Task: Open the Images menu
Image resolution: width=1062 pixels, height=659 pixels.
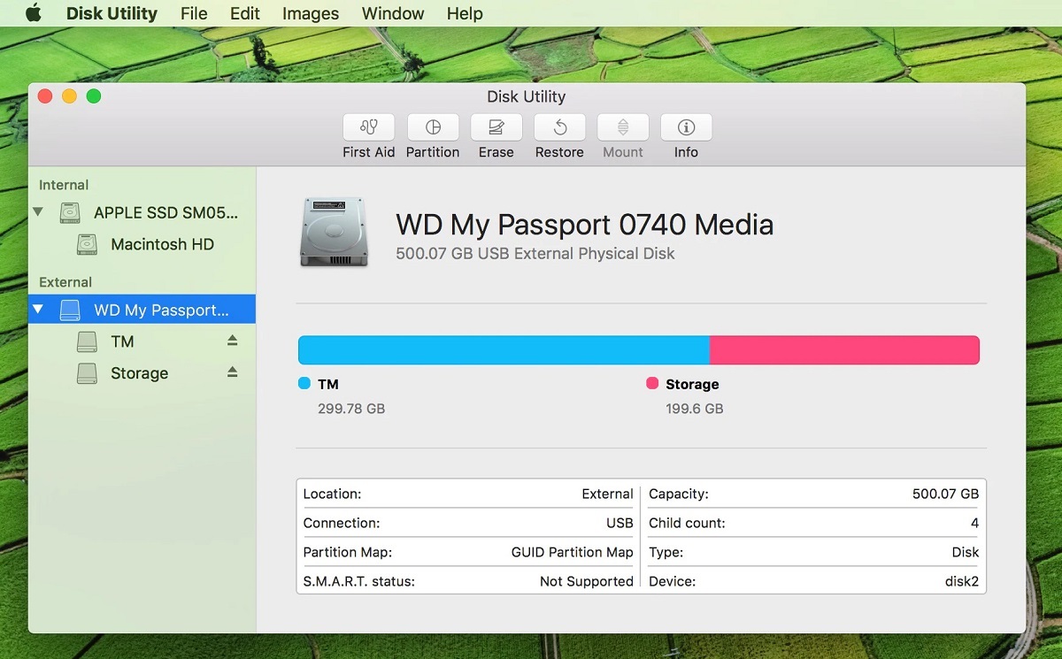Action: pos(310,13)
